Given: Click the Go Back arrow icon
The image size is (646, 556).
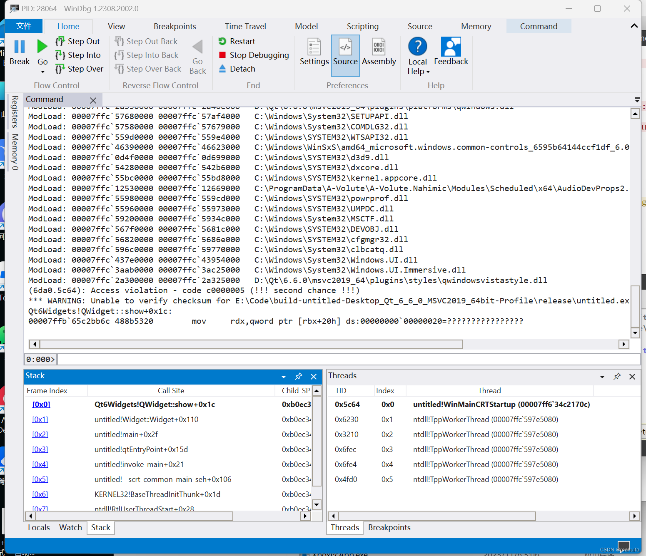Looking at the screenshot, I should pos(198,47).
